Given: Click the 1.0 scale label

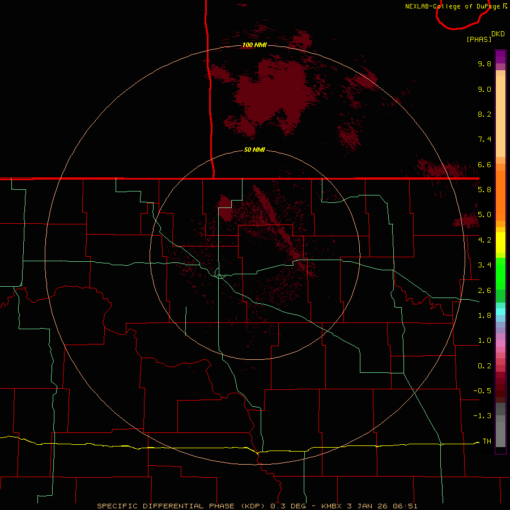Looking at the screenshot, I should [x=484, y=341].
